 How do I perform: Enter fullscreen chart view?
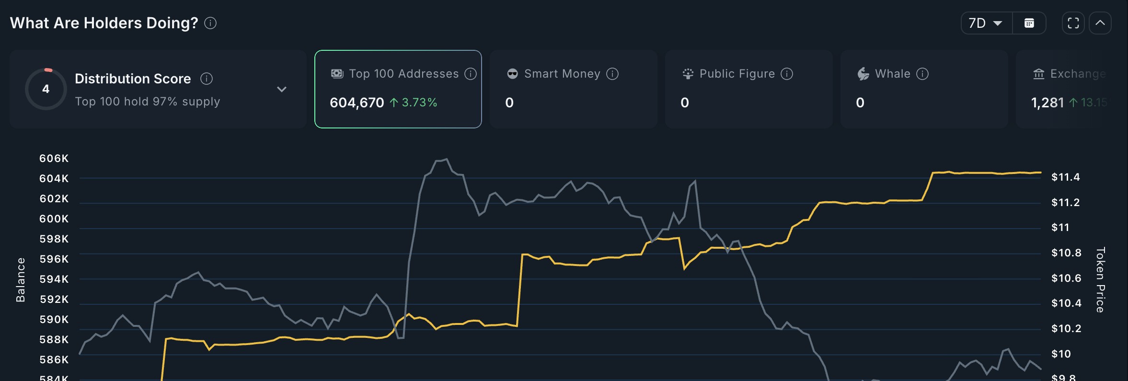pos(1073,23)
